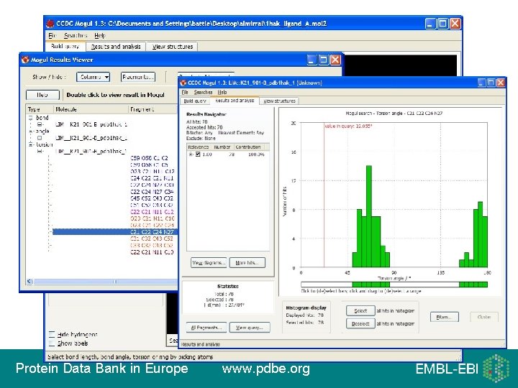This screenshot has height=388, width=518.
Task: Click the Fragment column header
Action: [153, 109]
